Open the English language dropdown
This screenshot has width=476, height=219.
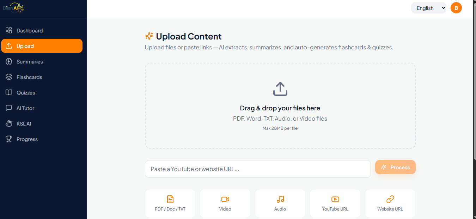[x=429, y=8]
